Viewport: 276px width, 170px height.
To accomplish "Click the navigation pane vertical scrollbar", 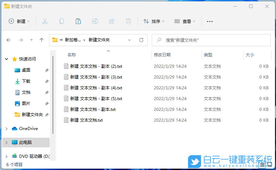I will coord(53,95).
